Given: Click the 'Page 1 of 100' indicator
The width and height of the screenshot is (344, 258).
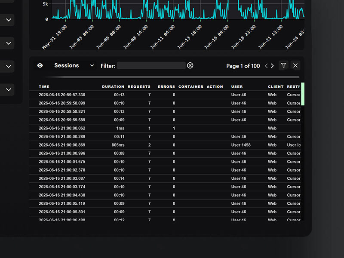Looking at the screenshot, I should coord(243,66).
